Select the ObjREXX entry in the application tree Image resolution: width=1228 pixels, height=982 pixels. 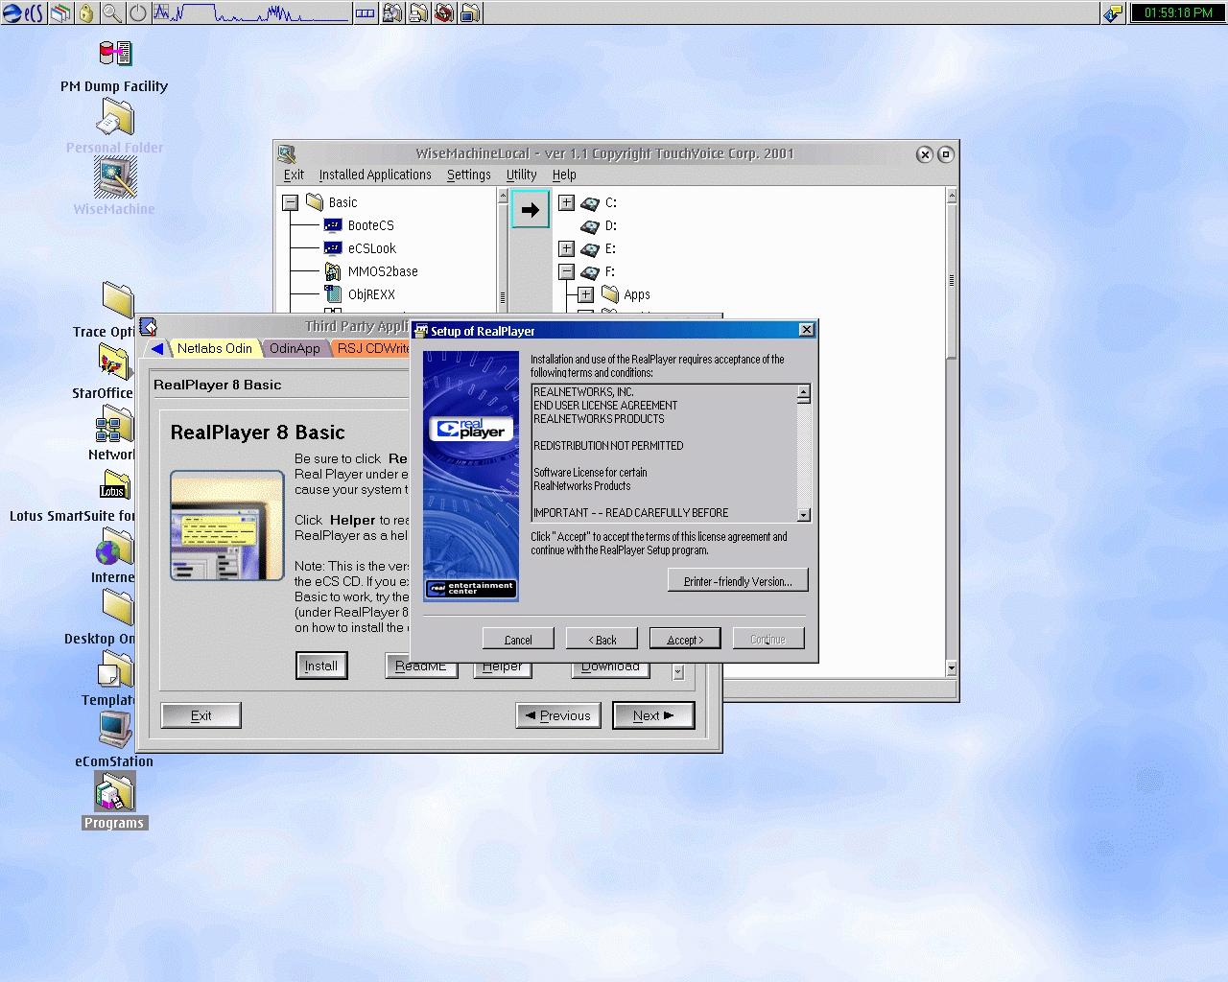click(372, 294)
